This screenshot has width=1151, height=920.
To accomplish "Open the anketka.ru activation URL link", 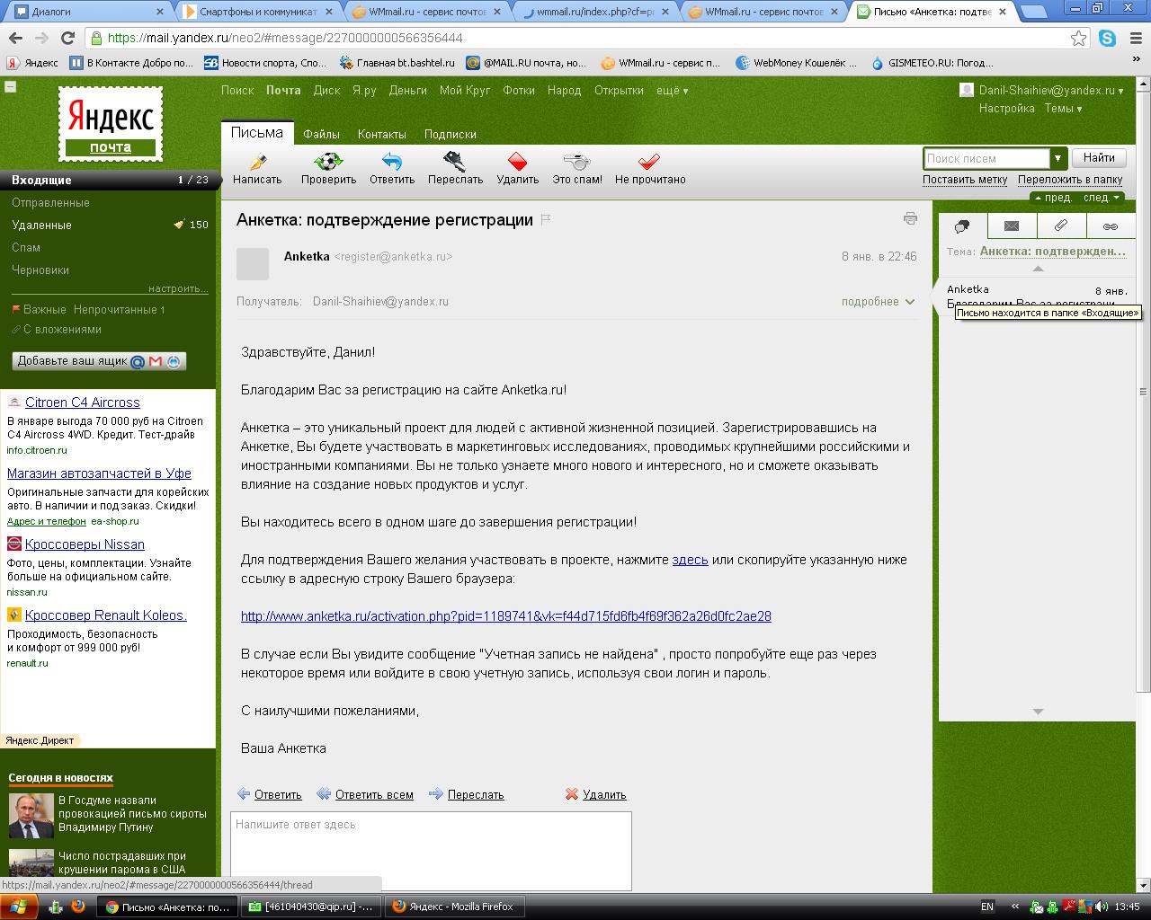I will [x=506, y=616].
